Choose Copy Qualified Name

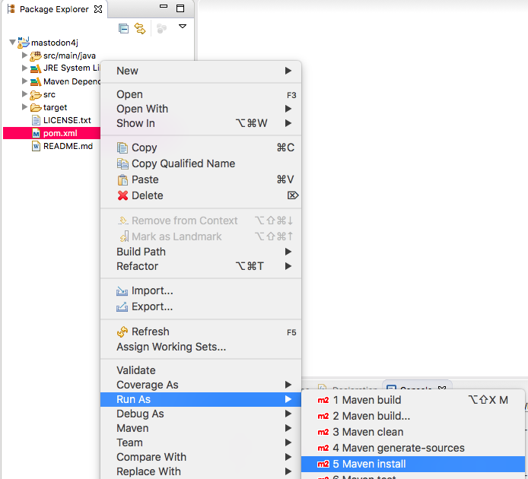pos(201,163)
